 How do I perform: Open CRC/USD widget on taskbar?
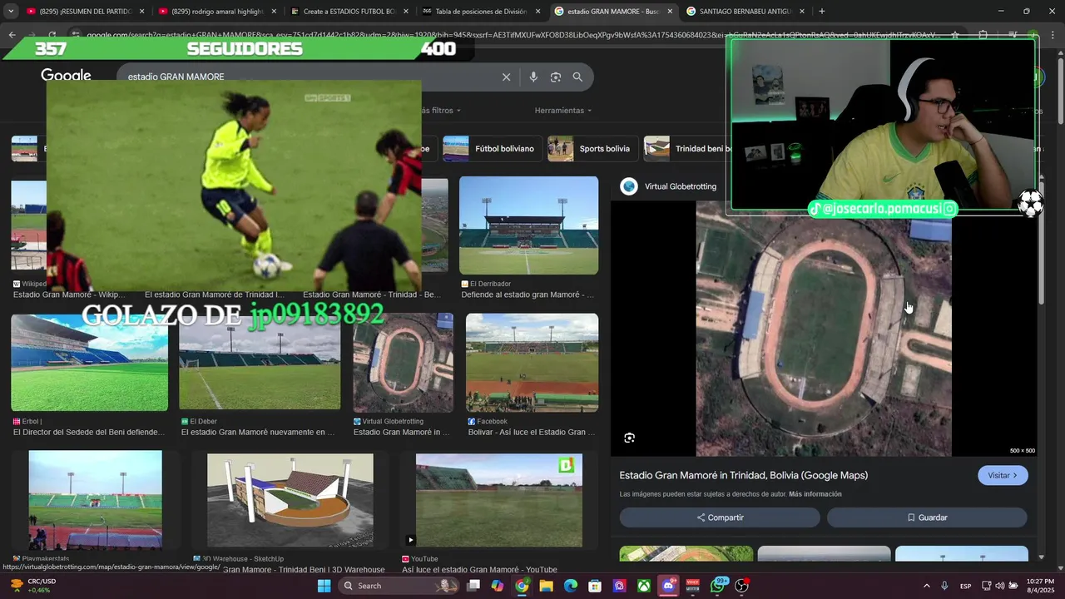coord(33,586)
